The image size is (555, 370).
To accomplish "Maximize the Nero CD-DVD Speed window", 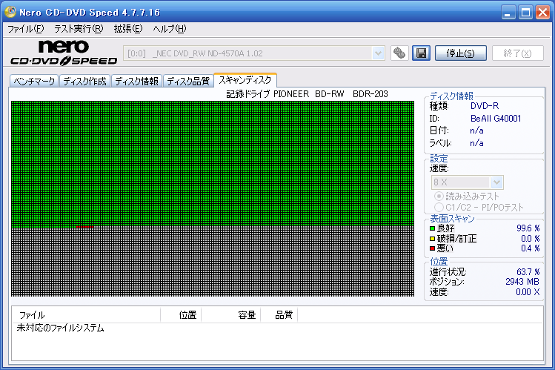I will [x=525, y=13].
